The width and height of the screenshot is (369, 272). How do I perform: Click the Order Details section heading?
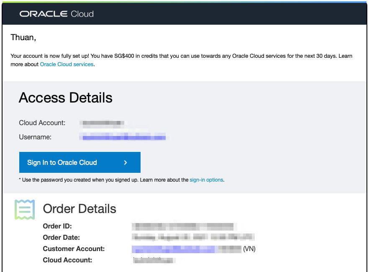click(x=79, y=209)
